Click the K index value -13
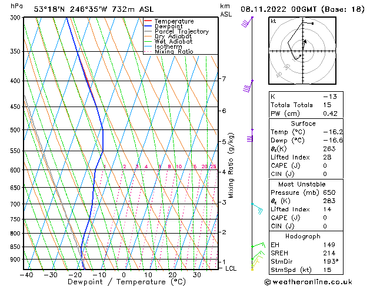 coord(330,97)
